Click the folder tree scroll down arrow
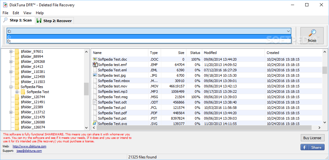The height and width of the screenshot is (160, 329). point(87,127)
